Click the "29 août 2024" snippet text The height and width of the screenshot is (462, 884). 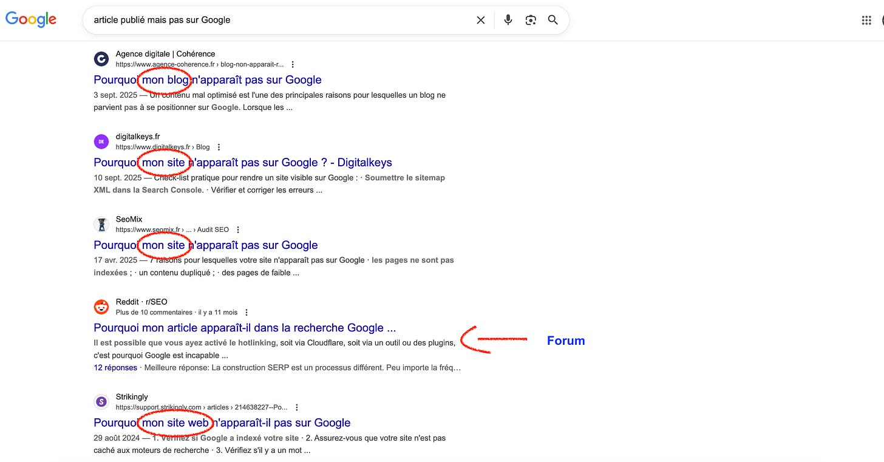click(x=117, y=438)
